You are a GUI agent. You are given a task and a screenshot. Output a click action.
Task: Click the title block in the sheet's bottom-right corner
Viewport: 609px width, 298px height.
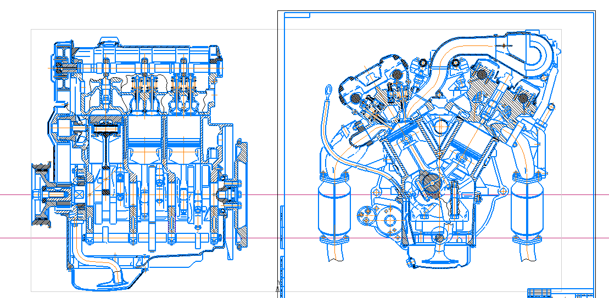[560, 292]
